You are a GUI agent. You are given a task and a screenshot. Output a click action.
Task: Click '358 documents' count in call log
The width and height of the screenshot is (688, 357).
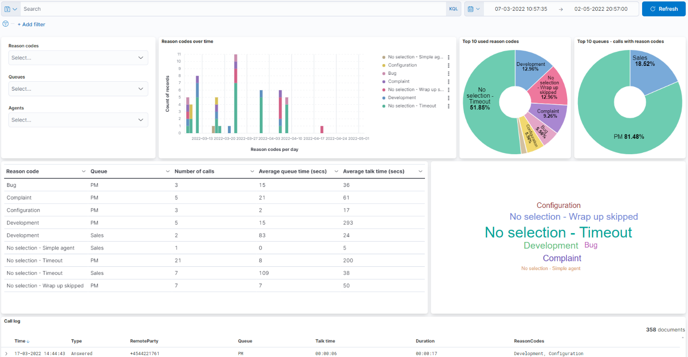665,329
